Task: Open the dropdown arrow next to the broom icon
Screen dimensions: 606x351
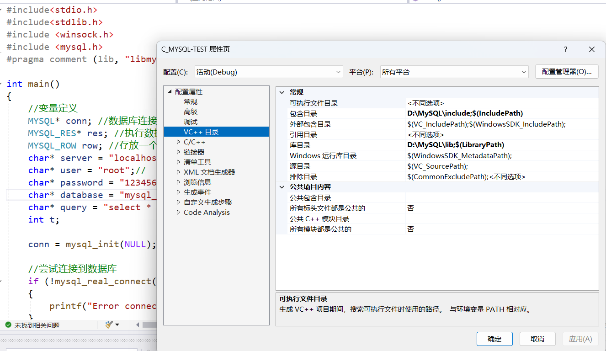Action: (x=117, y=325)
